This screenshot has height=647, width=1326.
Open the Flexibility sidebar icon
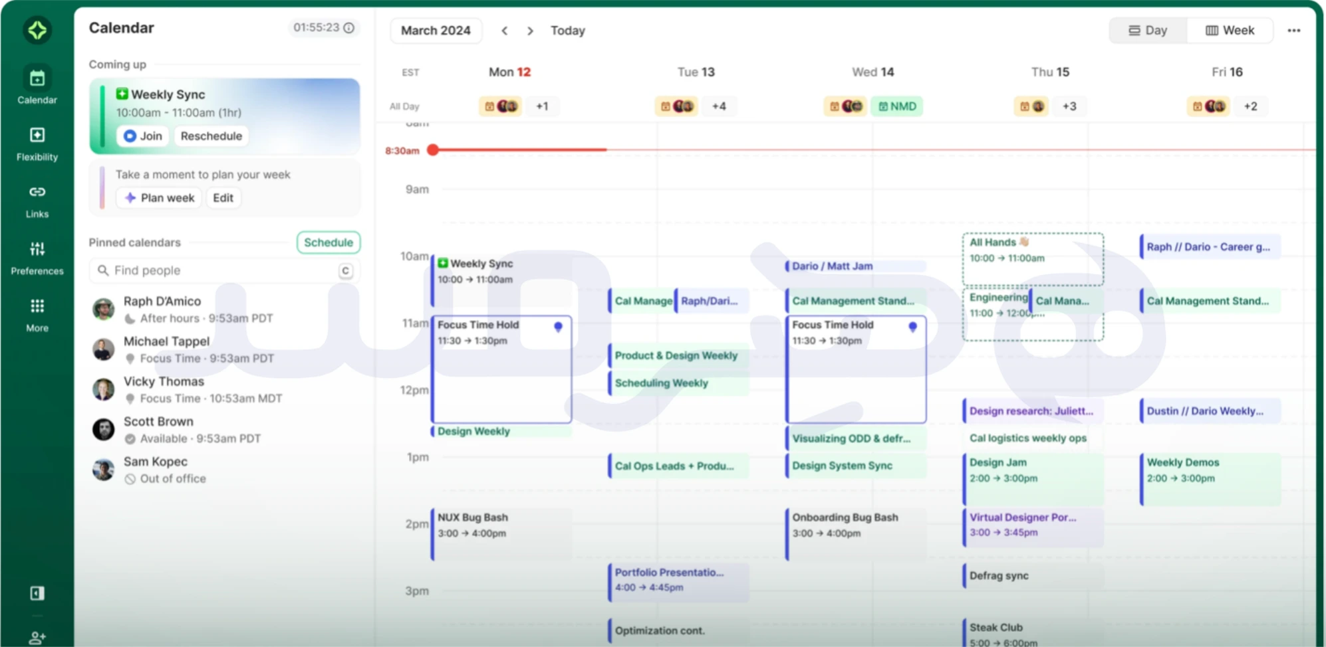tap(37, 136)
